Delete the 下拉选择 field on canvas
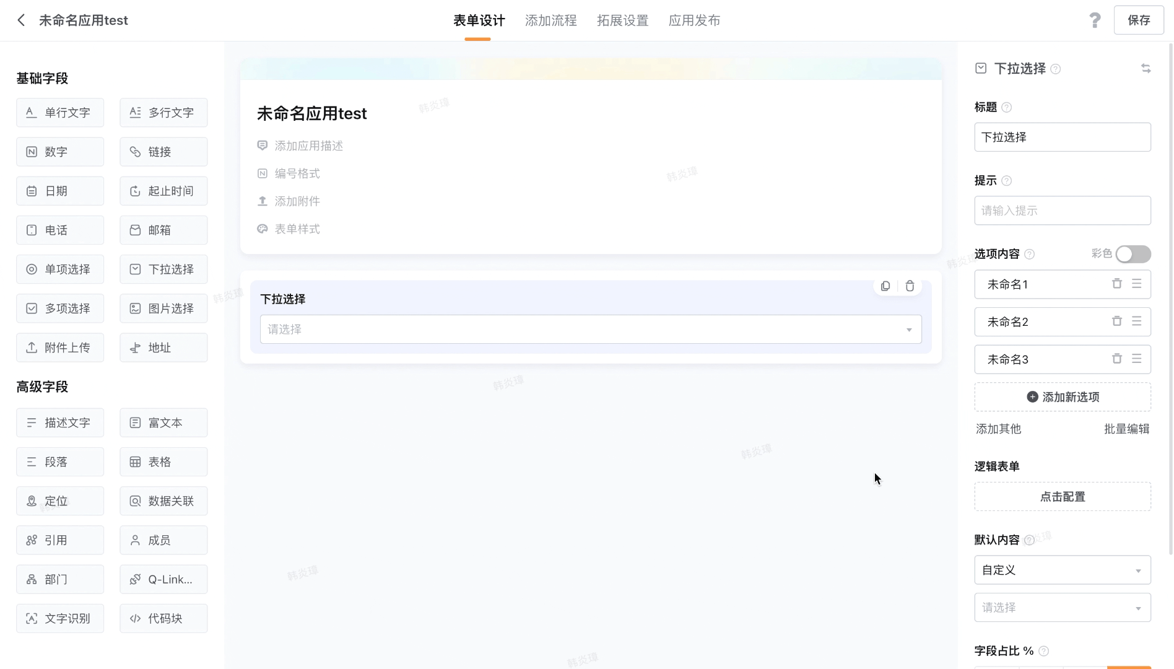 [910, 286]
